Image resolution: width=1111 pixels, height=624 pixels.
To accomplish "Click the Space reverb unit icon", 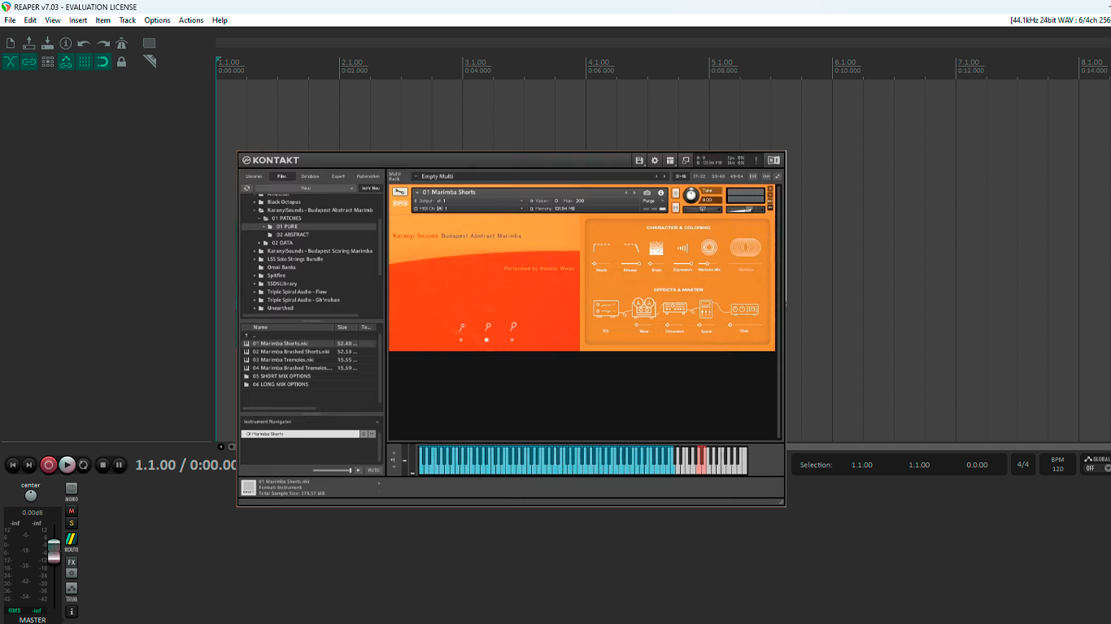I will click(x=706, y=309).
